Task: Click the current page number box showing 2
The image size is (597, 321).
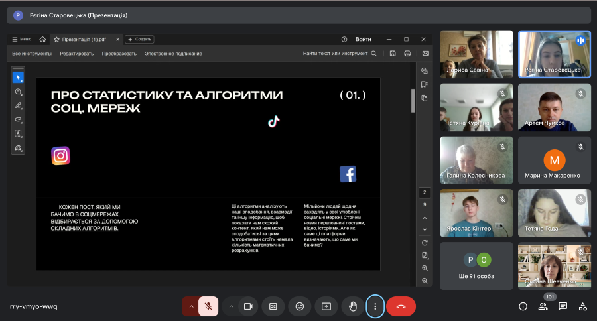Action: [425, 192]
